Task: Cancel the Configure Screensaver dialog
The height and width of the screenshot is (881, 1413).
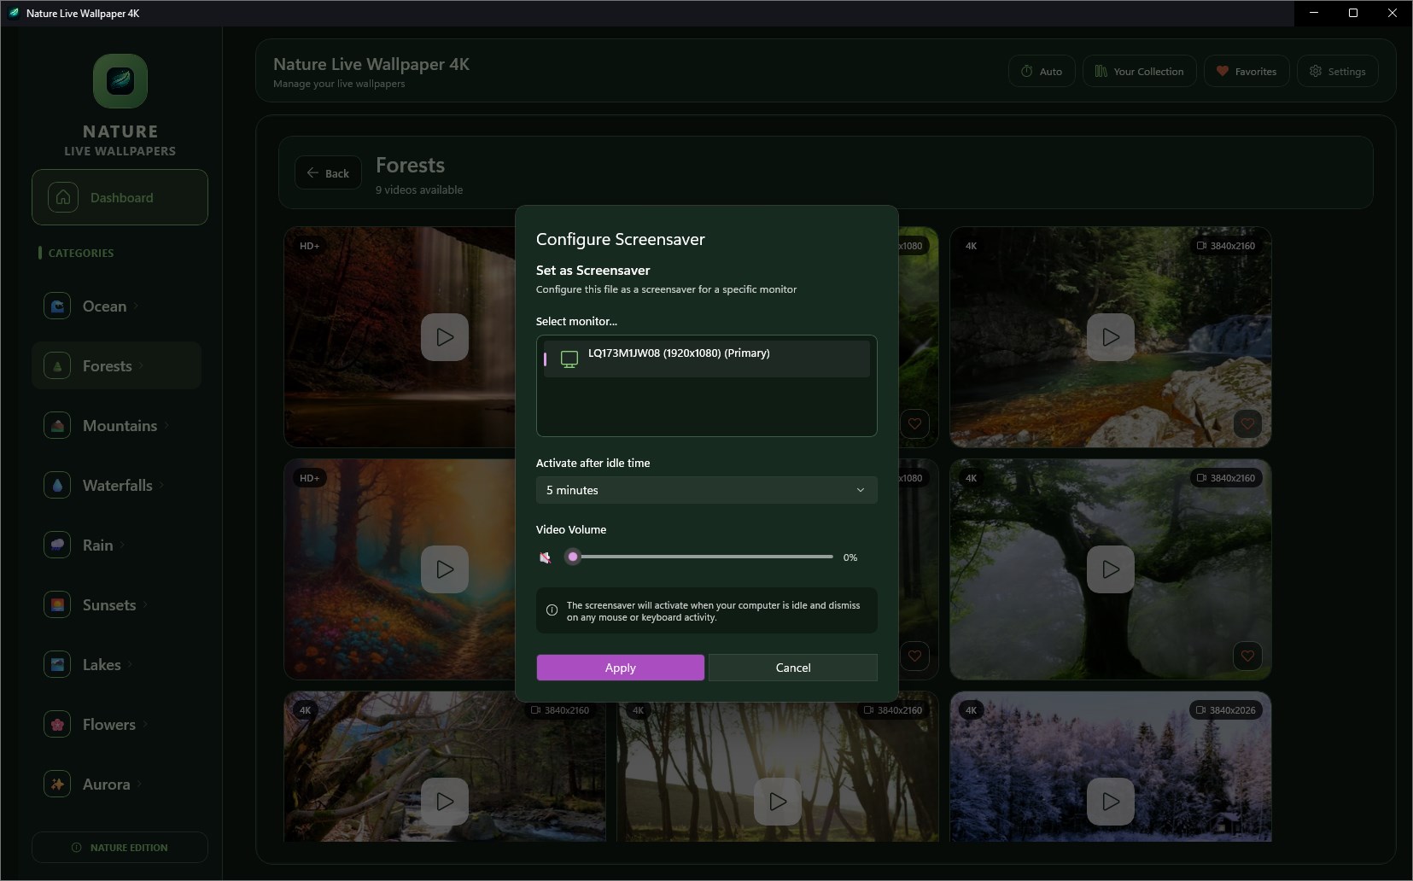Action: tap(793, 668)
